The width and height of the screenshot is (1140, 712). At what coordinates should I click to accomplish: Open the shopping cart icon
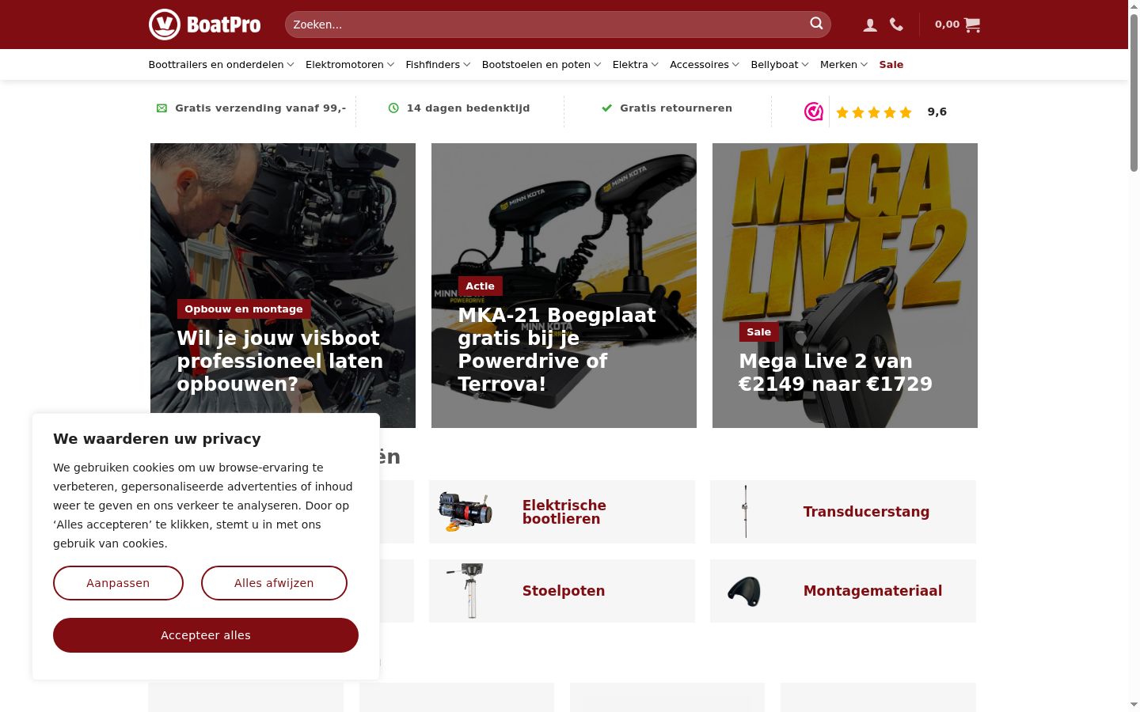pos(973,25)
